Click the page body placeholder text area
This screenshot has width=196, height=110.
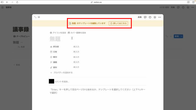[97, 91]
